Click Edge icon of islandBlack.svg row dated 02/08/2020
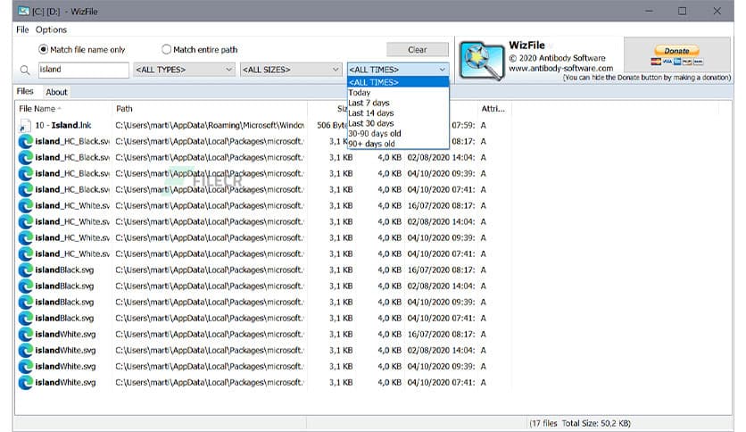The width and height of the screenshot is (746, 432). tap(25, 286)
